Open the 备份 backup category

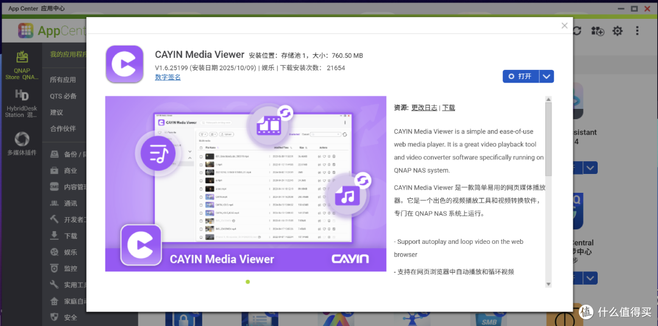click(x=68, y=154)
